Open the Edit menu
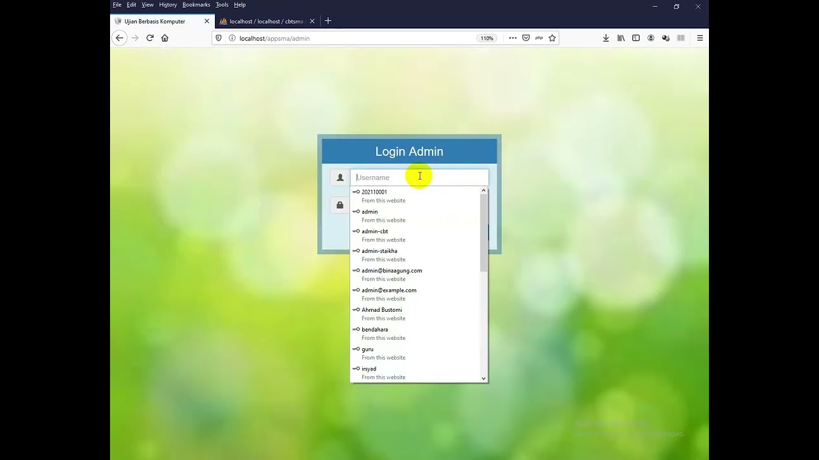Viewport: 819px width, 460px height. point(131,4)
